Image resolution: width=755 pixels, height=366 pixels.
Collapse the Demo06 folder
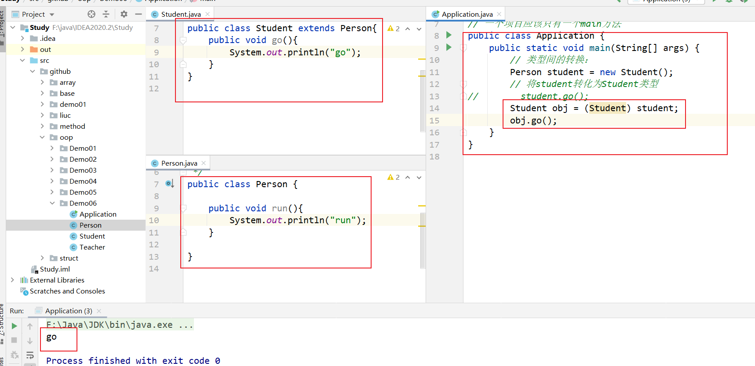click(52, 203)
